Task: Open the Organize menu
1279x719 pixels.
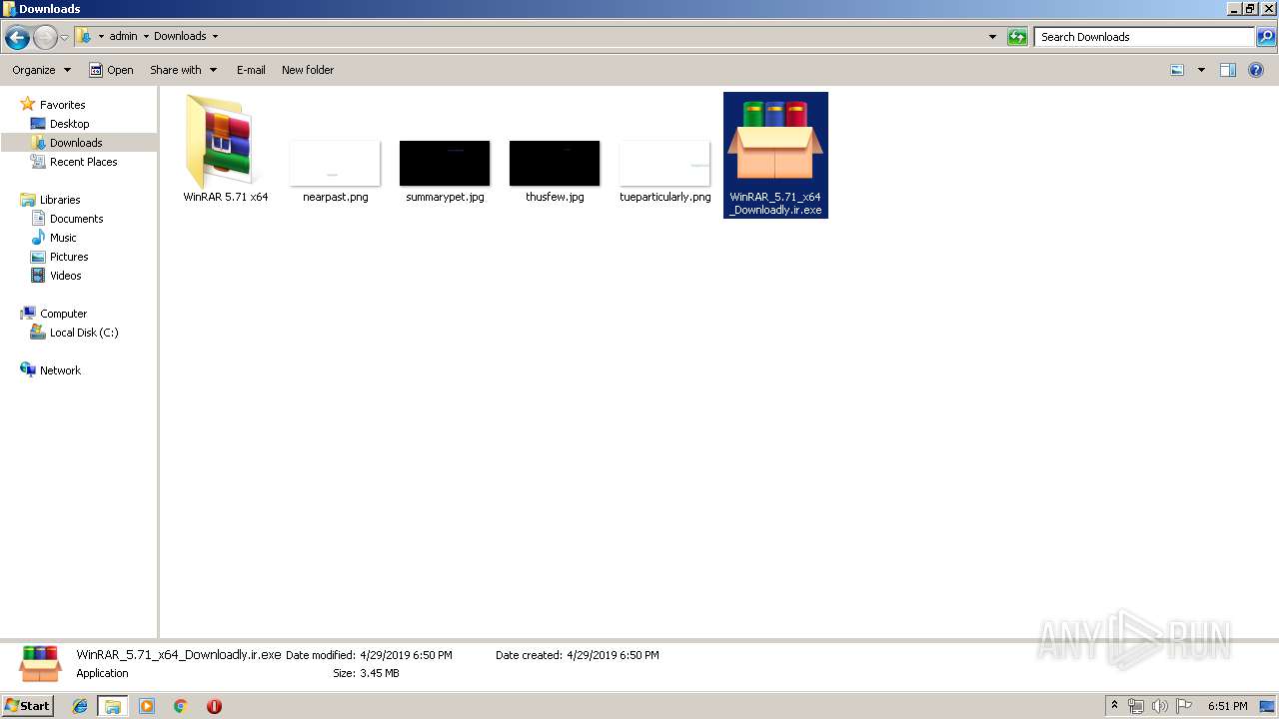Action: (x=41, y=70)
